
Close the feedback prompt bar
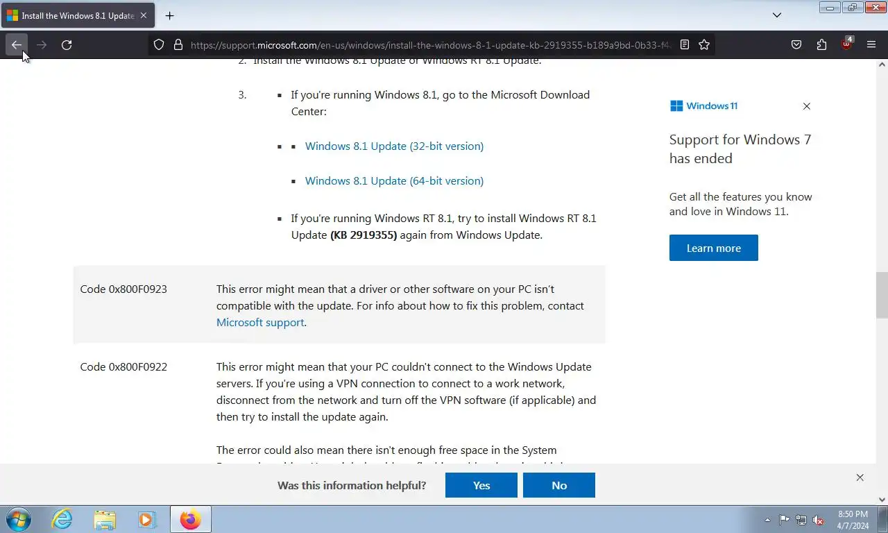tap(860, 477)
